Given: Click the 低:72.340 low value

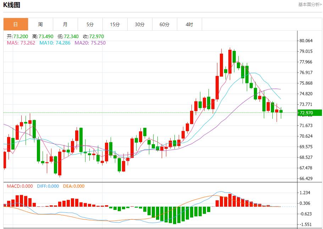Looking at the screenshot, I should (68, 36).
